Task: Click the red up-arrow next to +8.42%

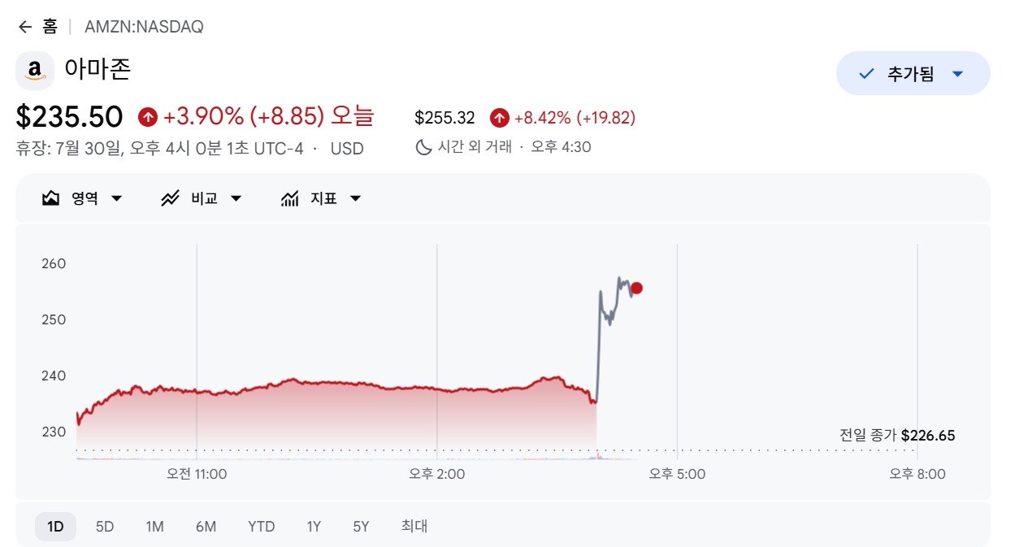Action: pos(499,118)
